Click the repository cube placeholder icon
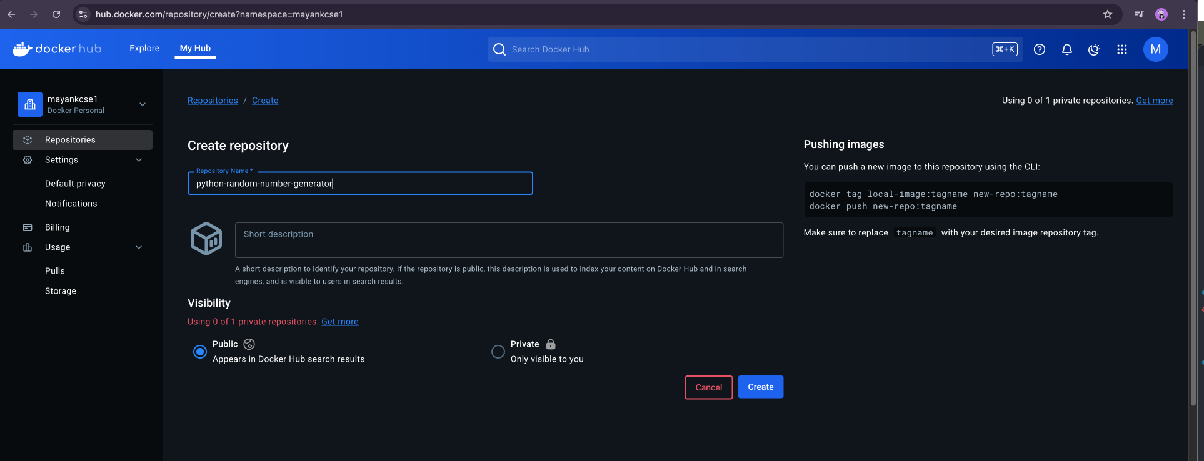The image size is (1204, 461). click(206, 239)
